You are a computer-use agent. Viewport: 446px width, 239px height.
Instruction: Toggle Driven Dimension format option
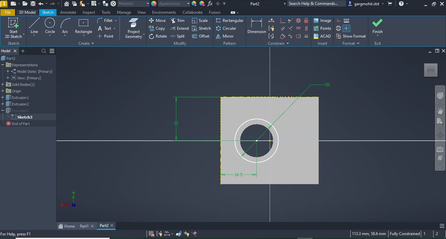tap(346, 21)
